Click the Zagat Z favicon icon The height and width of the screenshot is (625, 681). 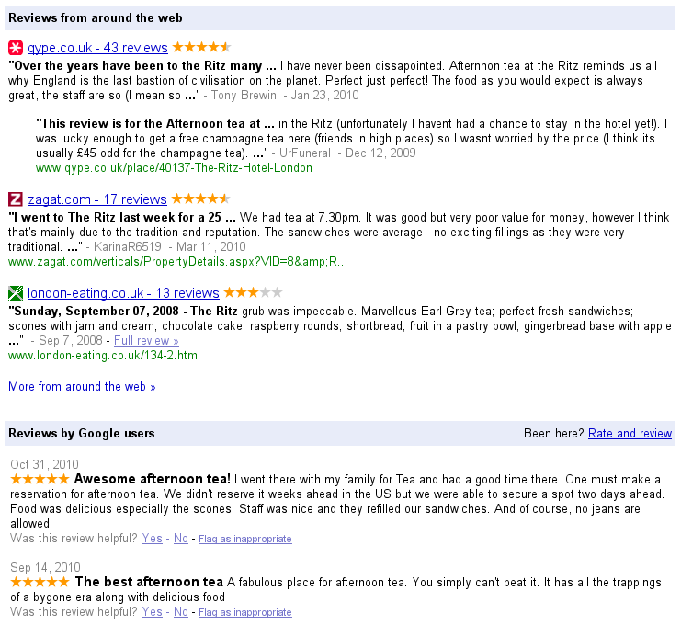pyautogui.click(x=16, y=199)
